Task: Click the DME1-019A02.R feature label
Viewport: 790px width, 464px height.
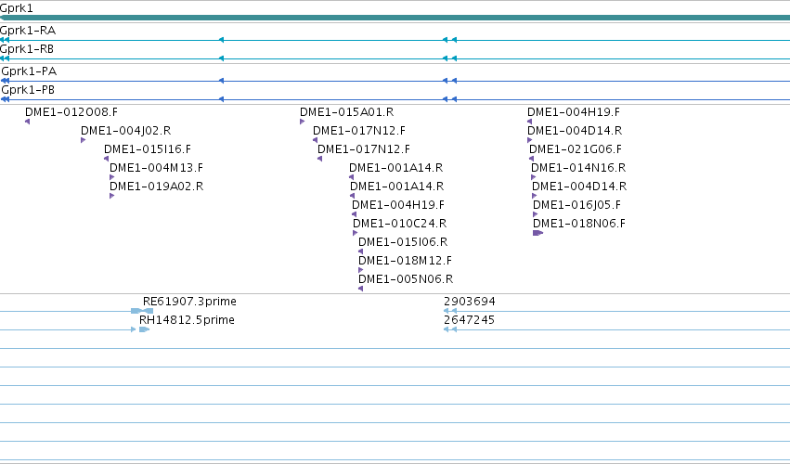Action: tap(156, 187)
